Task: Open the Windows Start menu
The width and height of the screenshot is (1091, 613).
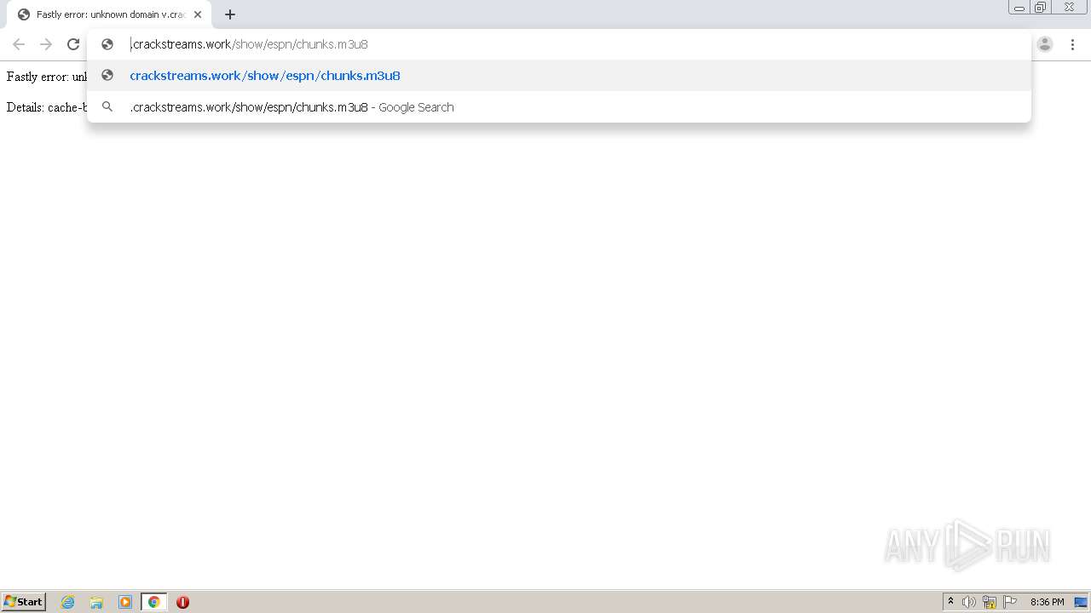Action: 24,602
